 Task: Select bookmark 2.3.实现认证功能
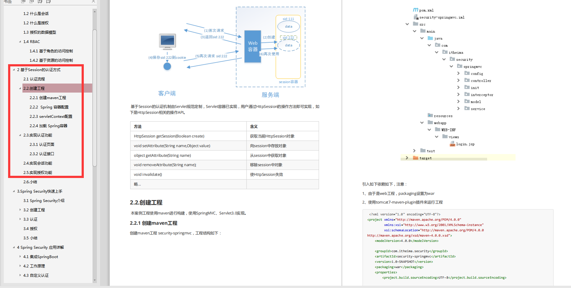tap(38, 135)
